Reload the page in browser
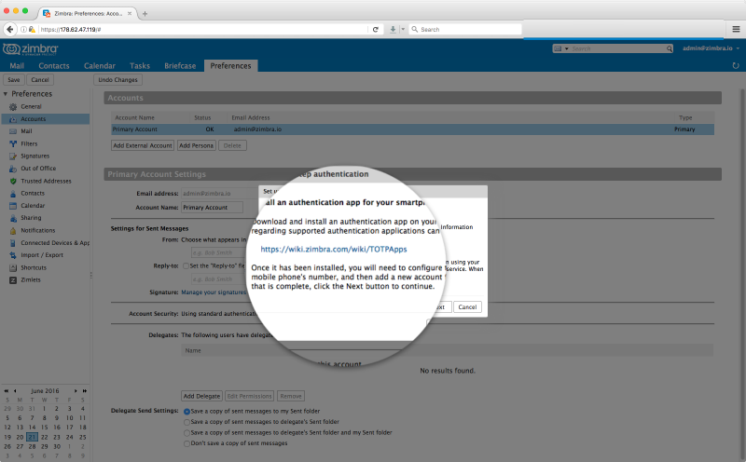This screenshot has height=462, width=746. (x=376, y=30)
